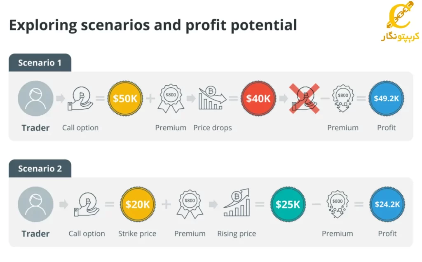The height and width of the screenshot is (262, 422).
Task: Click the $800 premium deduction icon in Scenario 2
Action: click(x=338, y=204)
